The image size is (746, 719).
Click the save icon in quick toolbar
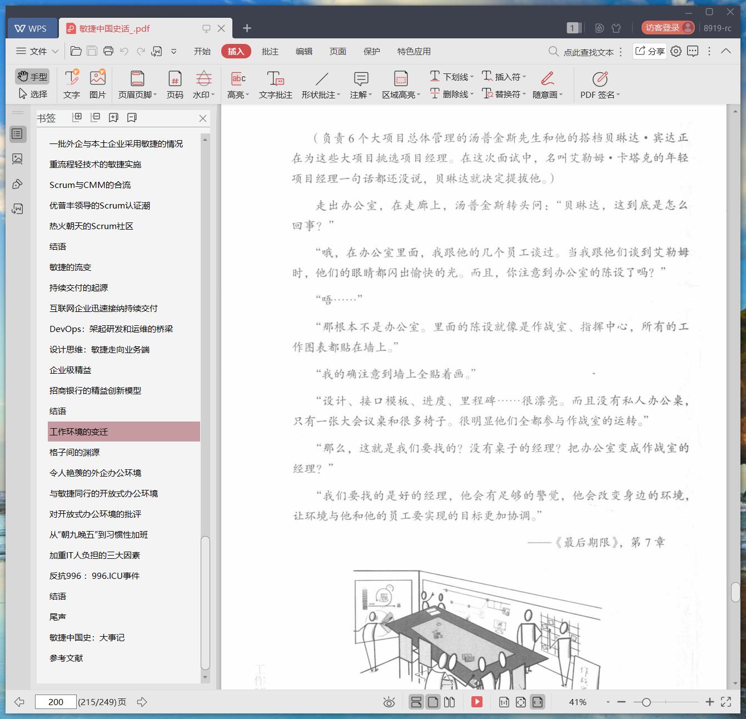click(92, 51)
